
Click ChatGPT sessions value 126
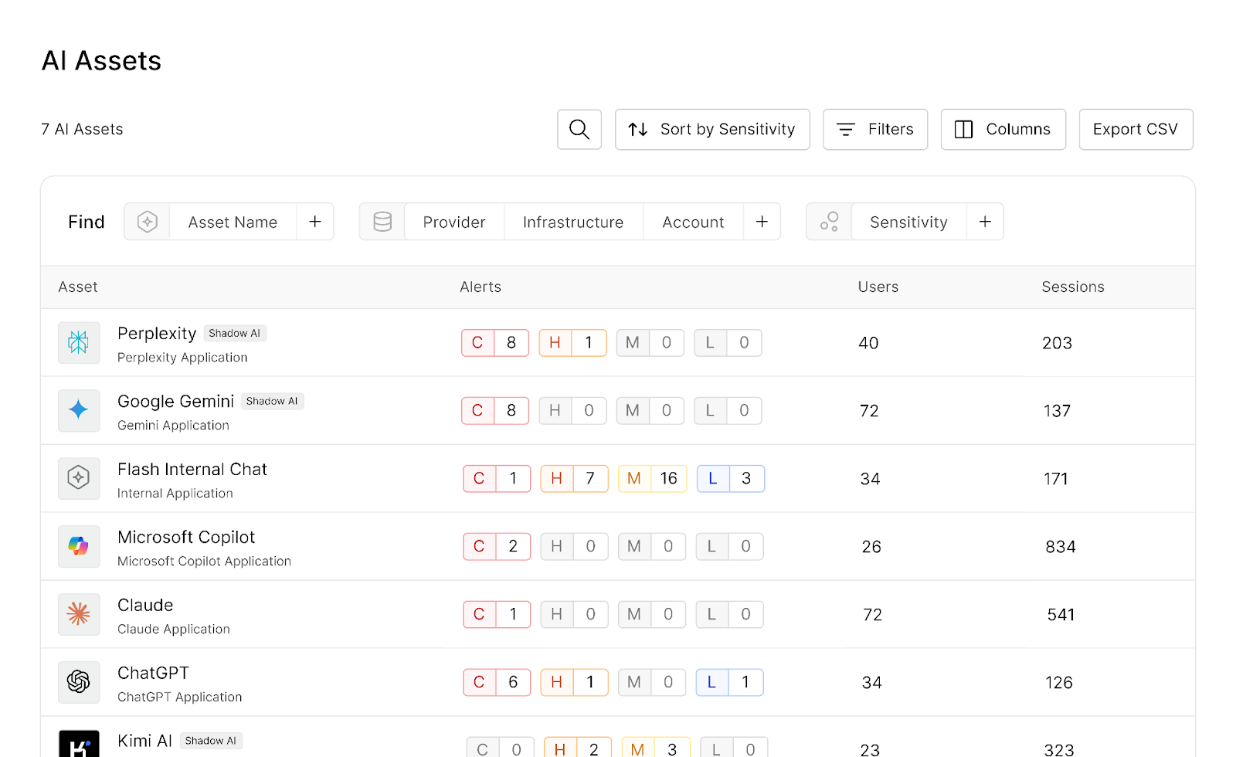1058,683
